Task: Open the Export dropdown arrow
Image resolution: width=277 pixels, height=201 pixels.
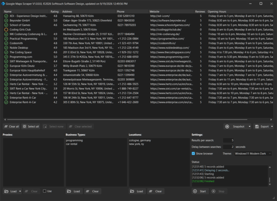Action: tap(272, 126)
